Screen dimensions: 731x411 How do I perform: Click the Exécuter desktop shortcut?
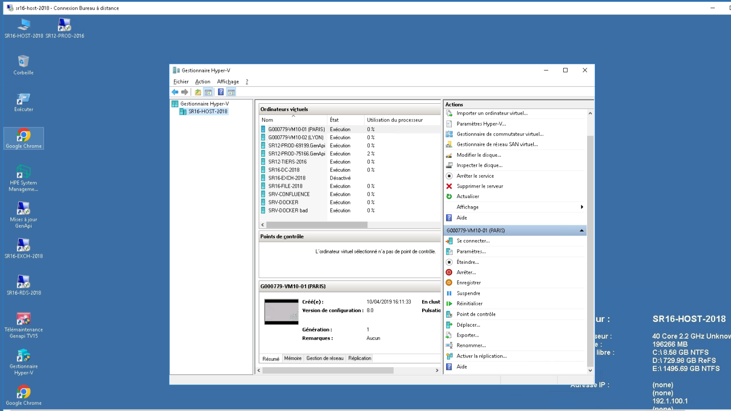click(23, 102)
